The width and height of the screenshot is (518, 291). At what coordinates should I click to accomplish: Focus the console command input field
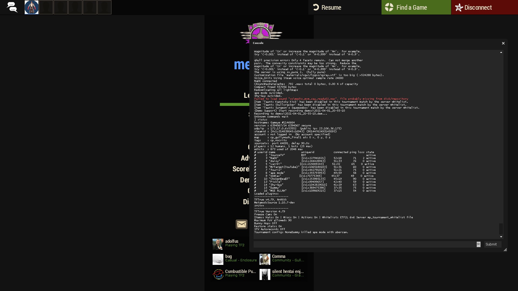point(365,244)
